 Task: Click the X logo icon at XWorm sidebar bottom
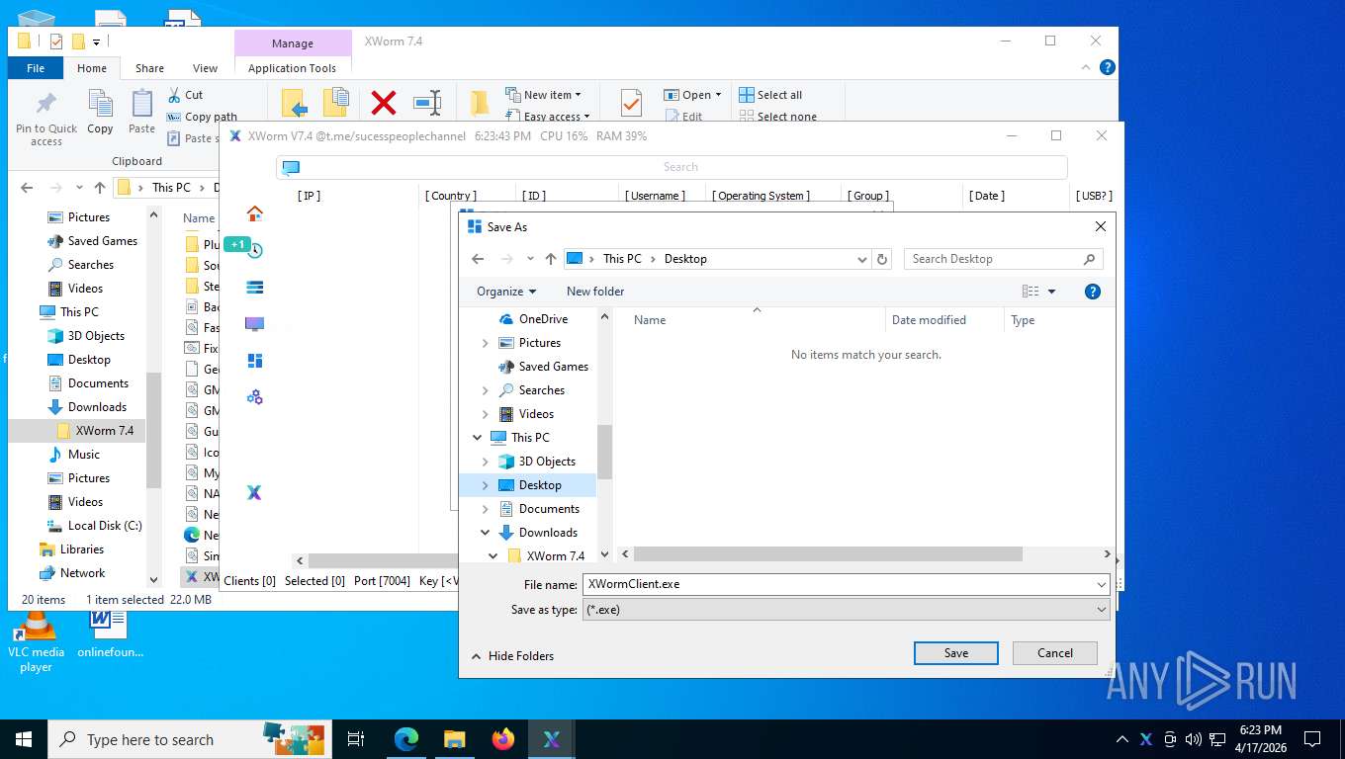click(254, 492)
